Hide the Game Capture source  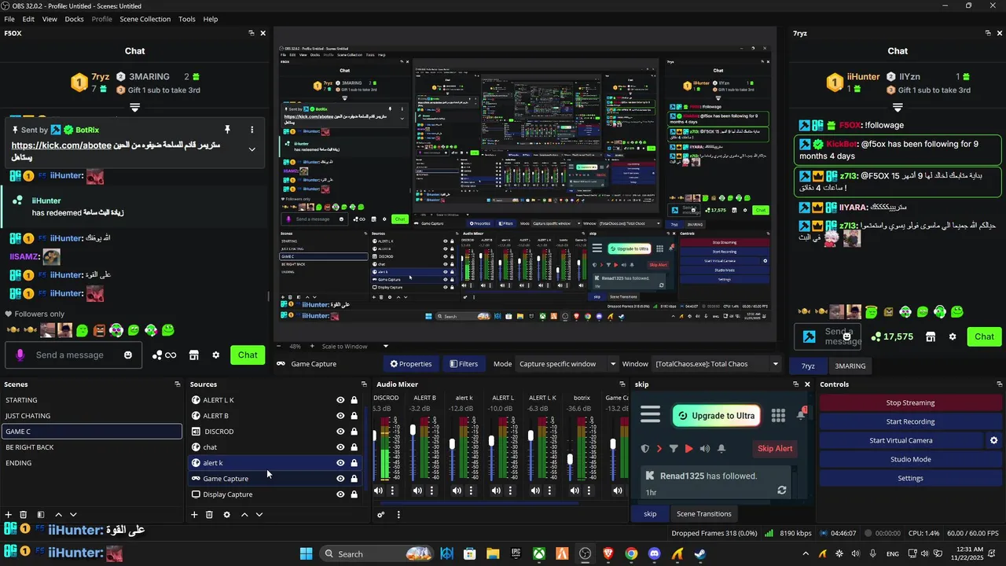click(x=340, y=479)
